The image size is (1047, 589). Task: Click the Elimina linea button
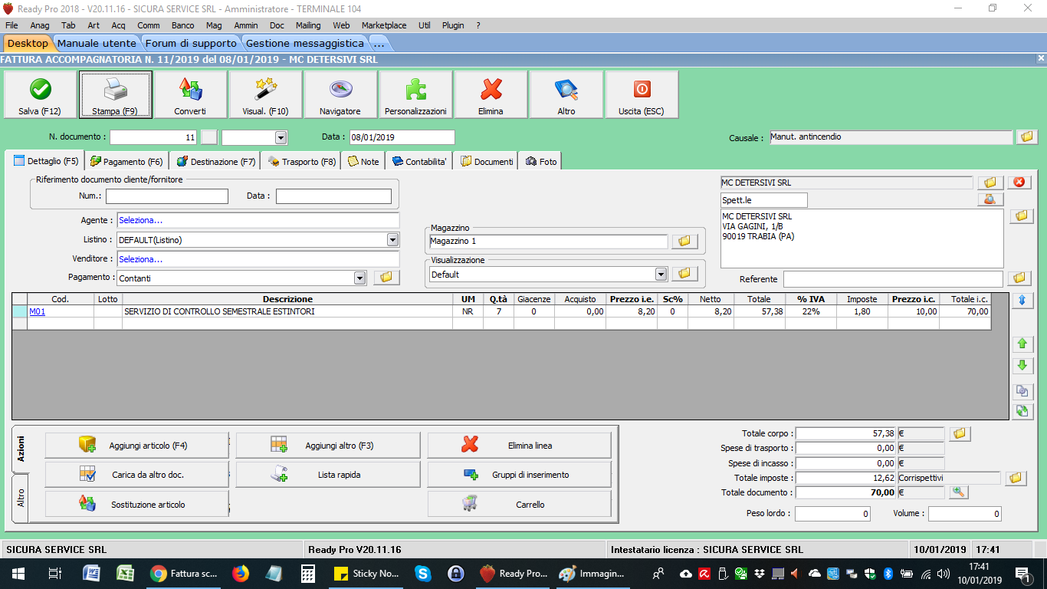click(520, 445)
